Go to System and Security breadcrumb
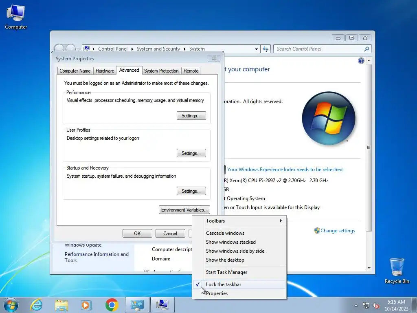 158,49
